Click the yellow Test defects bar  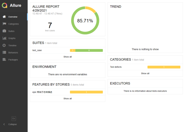click(164, 67)
